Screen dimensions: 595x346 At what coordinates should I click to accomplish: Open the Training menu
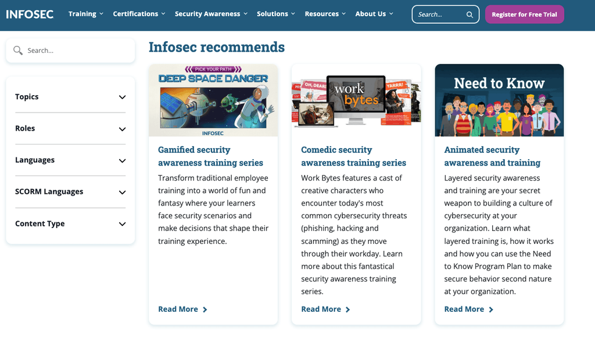point(85,14)
